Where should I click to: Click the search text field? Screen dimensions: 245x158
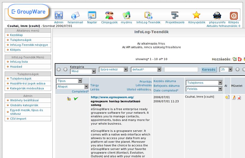point(181,69)
